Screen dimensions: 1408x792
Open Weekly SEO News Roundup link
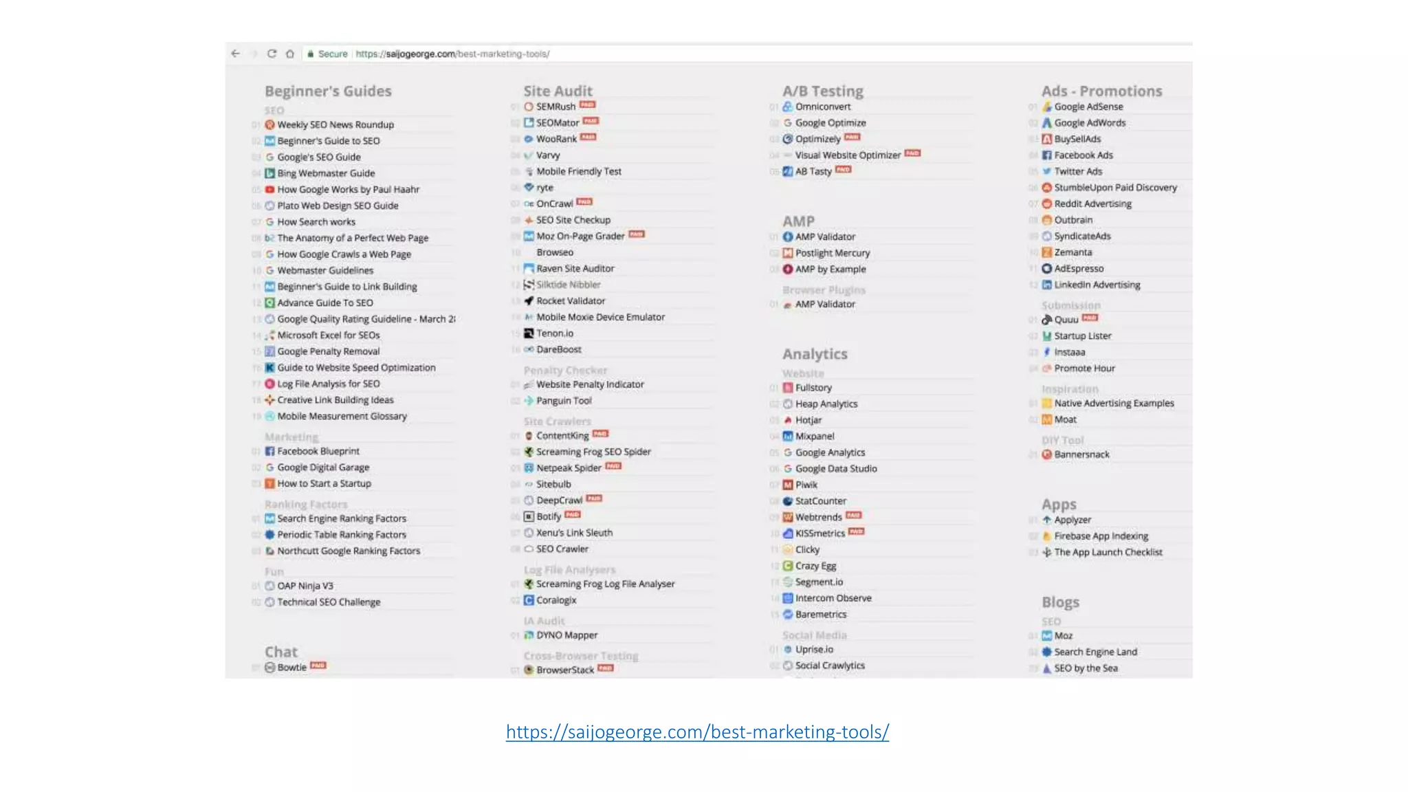335,124
